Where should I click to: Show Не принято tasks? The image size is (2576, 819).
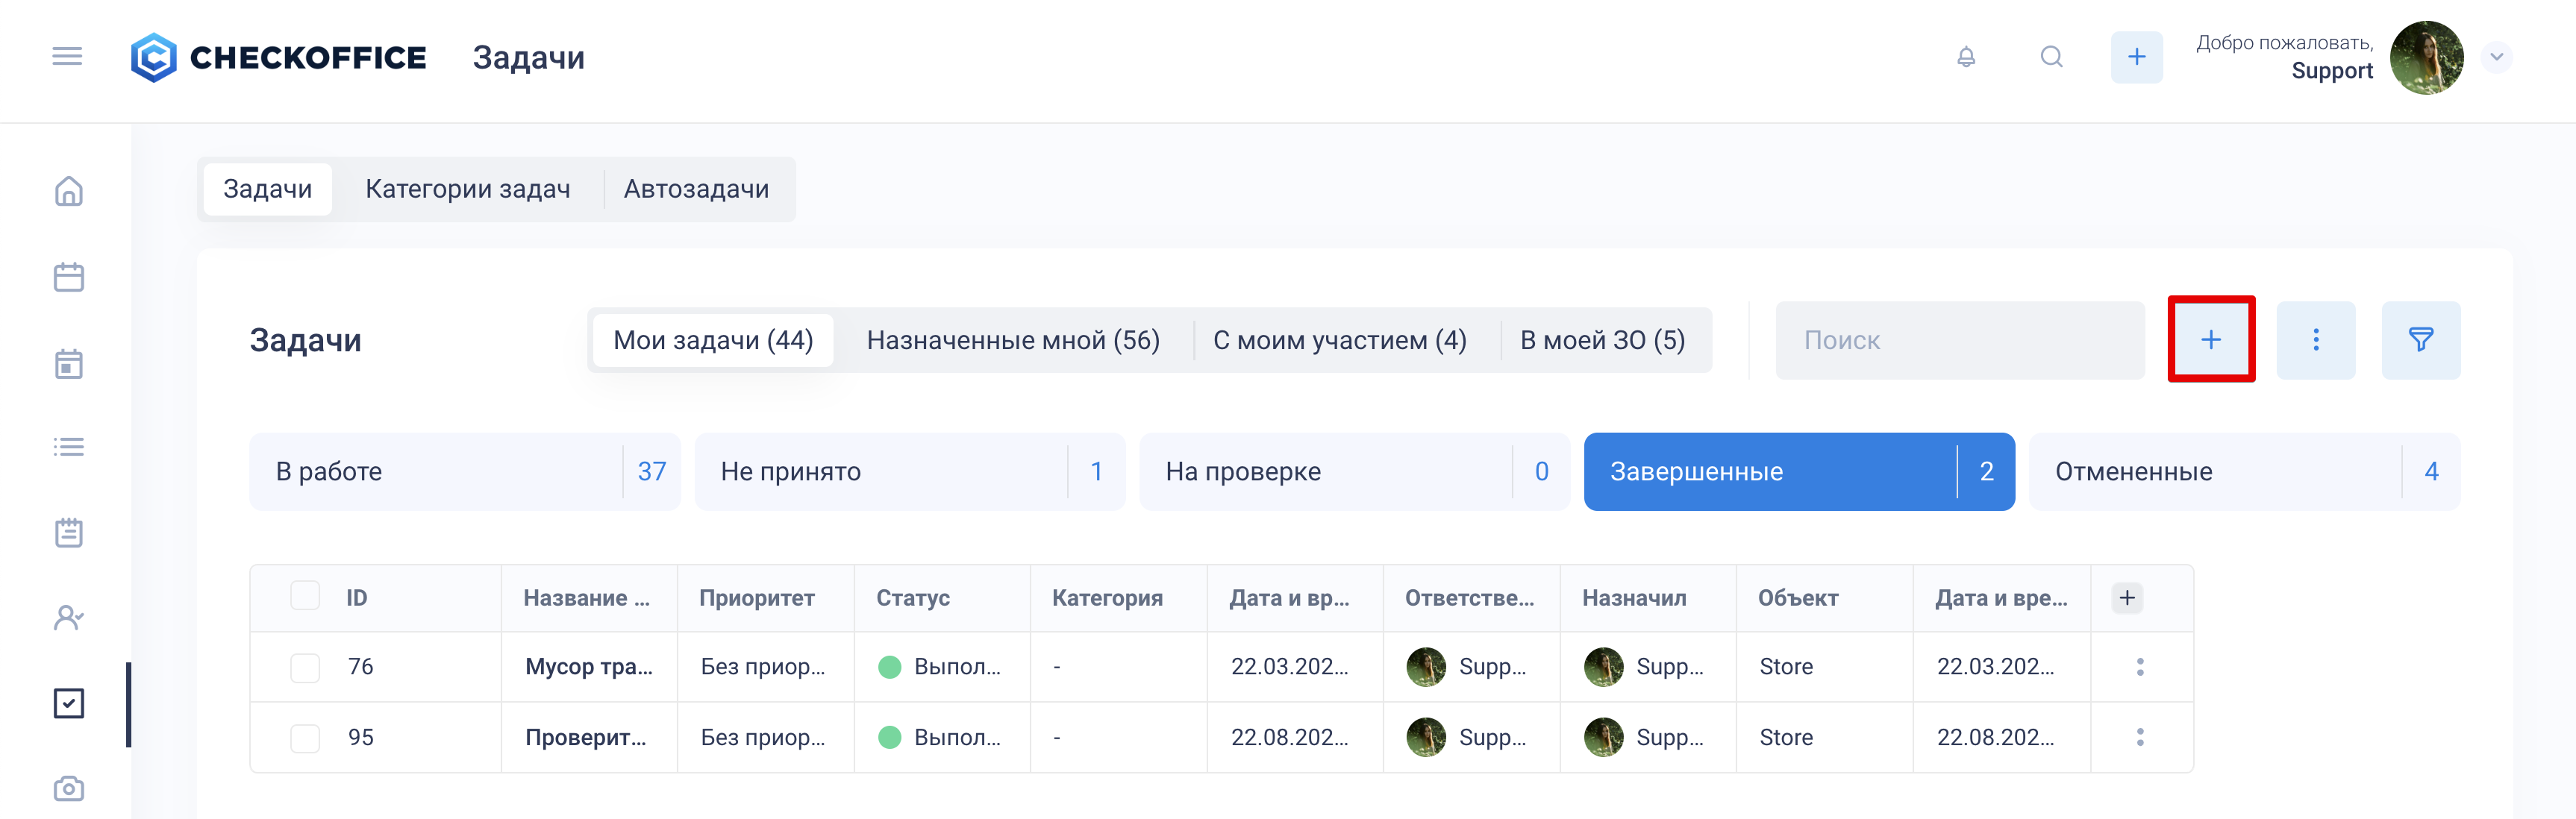coord(910,472)
